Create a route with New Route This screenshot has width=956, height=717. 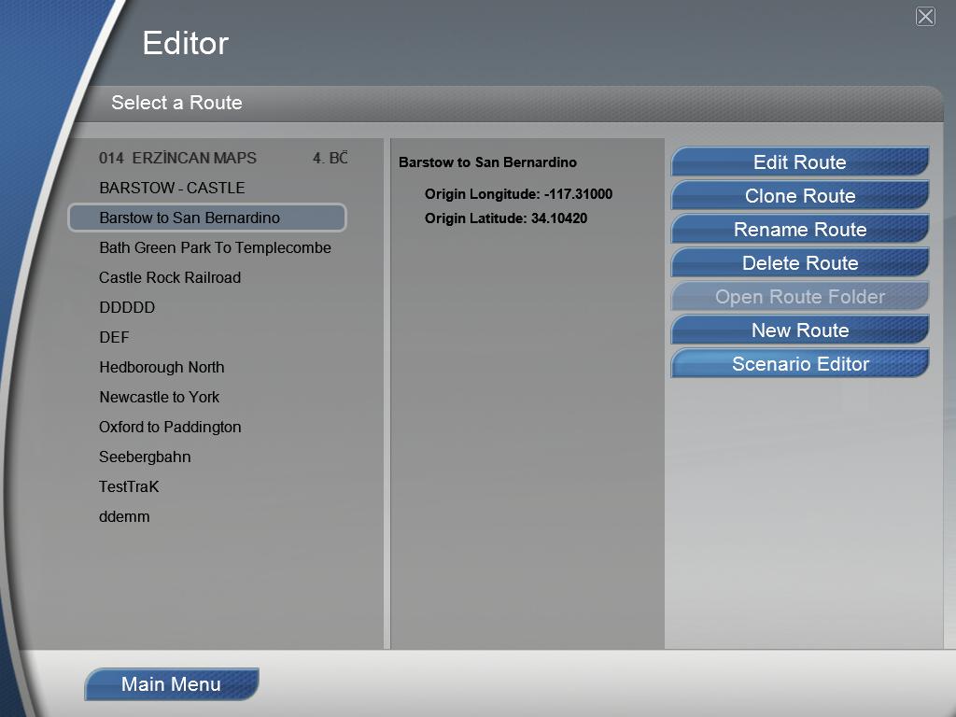click(x=800, y=330)
